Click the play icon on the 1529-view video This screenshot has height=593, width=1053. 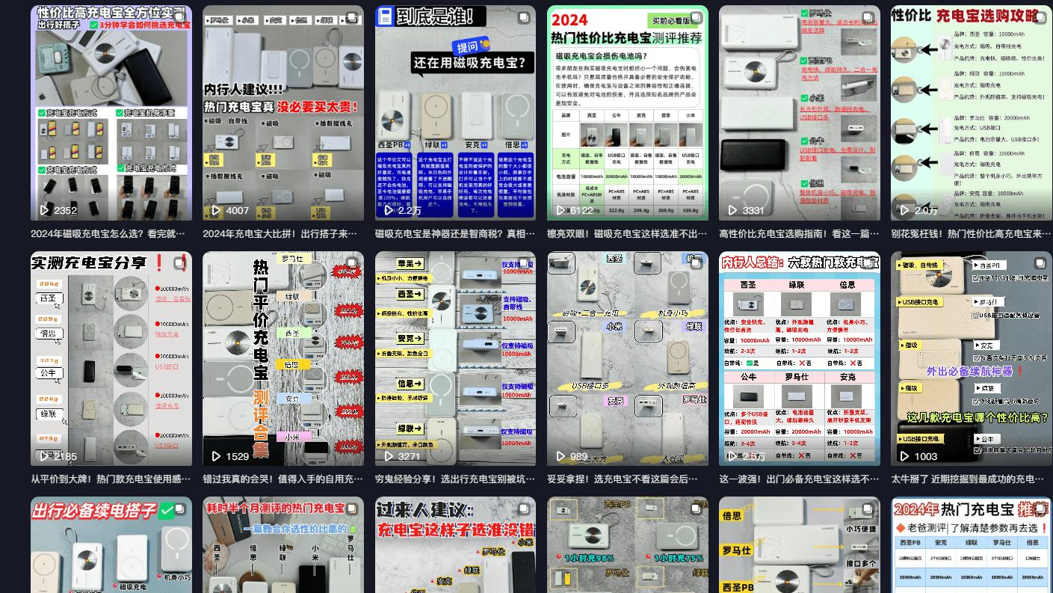tap(217, 455)
